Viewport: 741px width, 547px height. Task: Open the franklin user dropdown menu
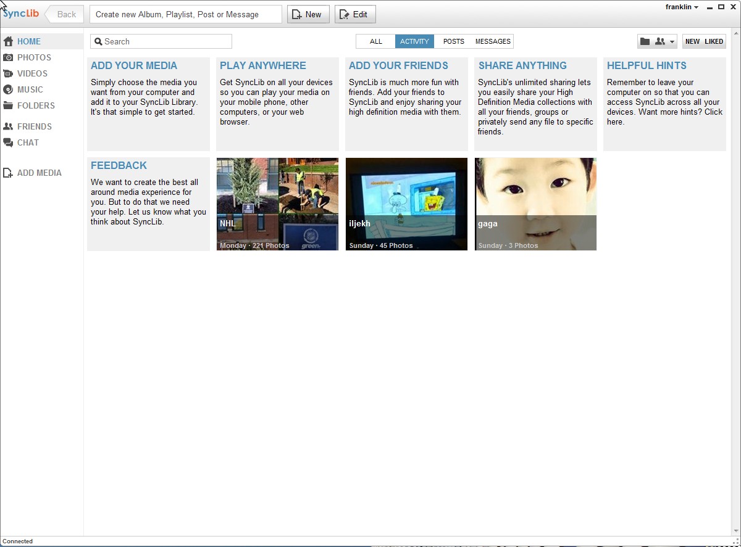click(x=682, y=7)
